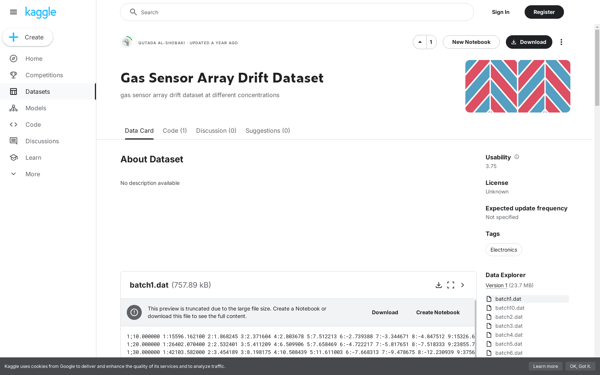This screenshot has height=375, width=600.
Task: Expand batch1.dat preview to fullscreen
Action: [451, 285]
